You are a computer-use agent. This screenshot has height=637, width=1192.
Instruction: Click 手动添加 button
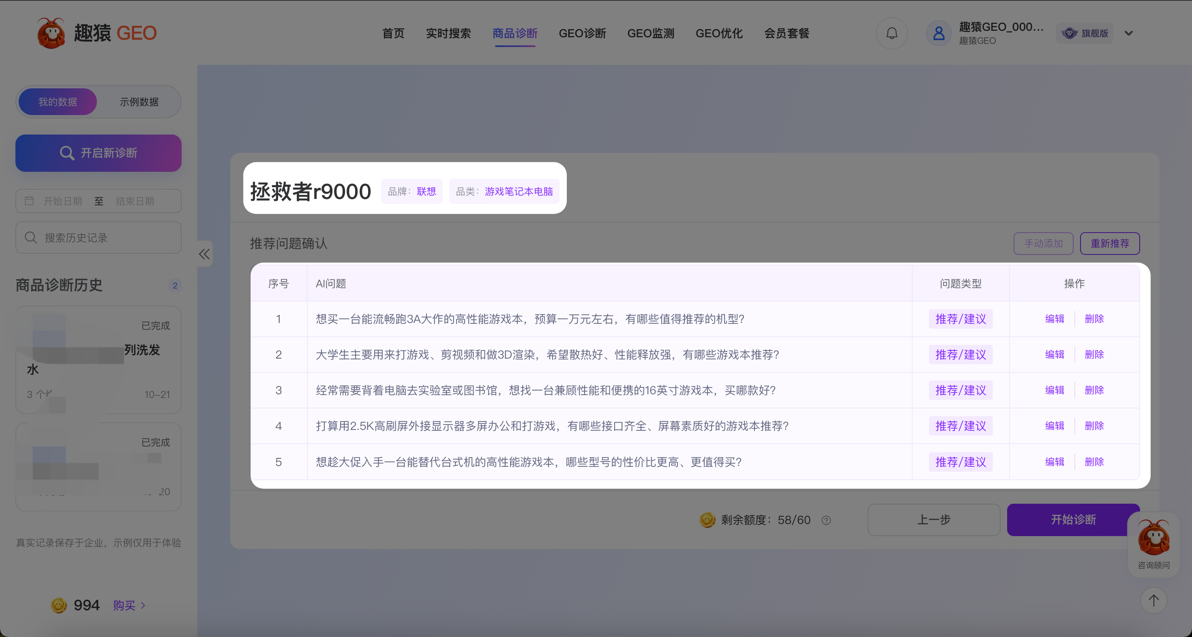(x=1044, y=243)
